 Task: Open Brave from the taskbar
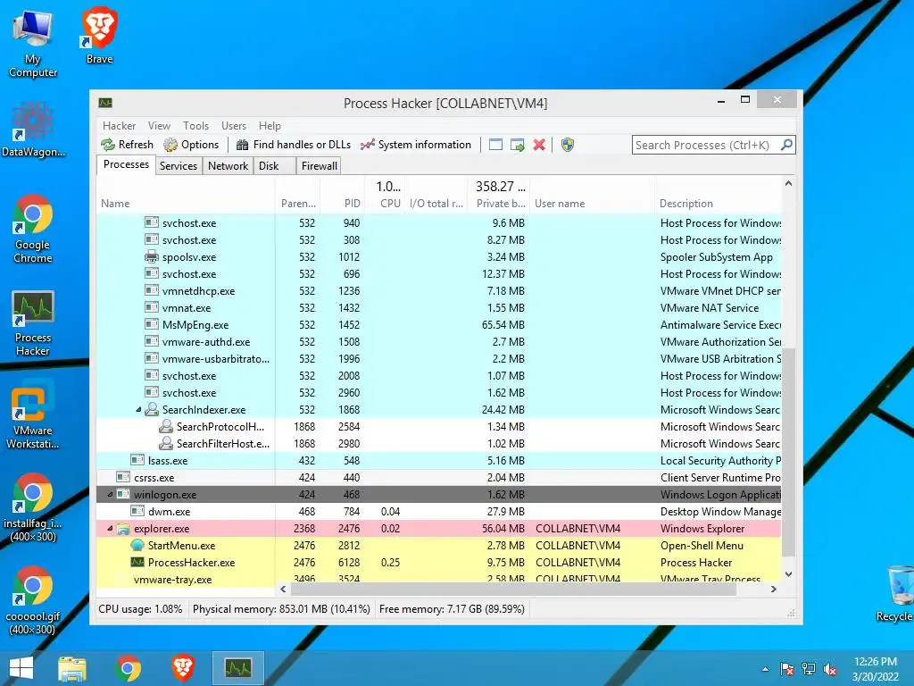pos(183,668)
